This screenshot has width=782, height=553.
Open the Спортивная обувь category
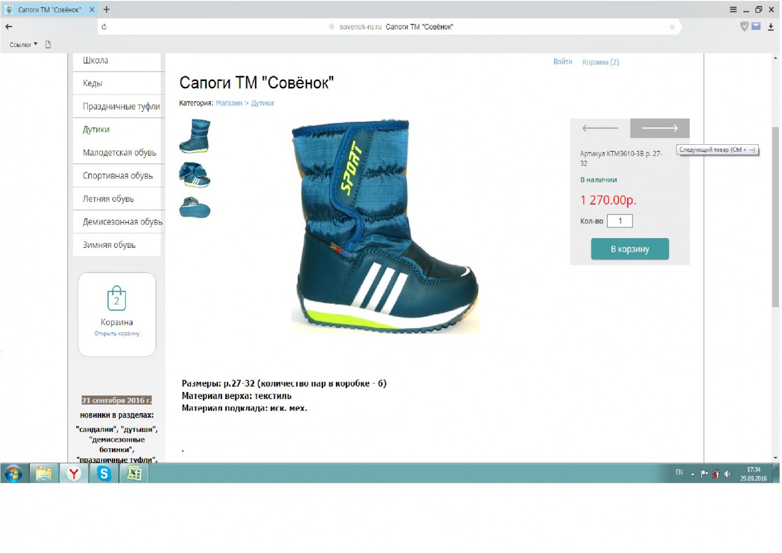click(117, 176)
